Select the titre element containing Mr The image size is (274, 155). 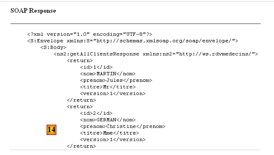click(x=108, y=87)
